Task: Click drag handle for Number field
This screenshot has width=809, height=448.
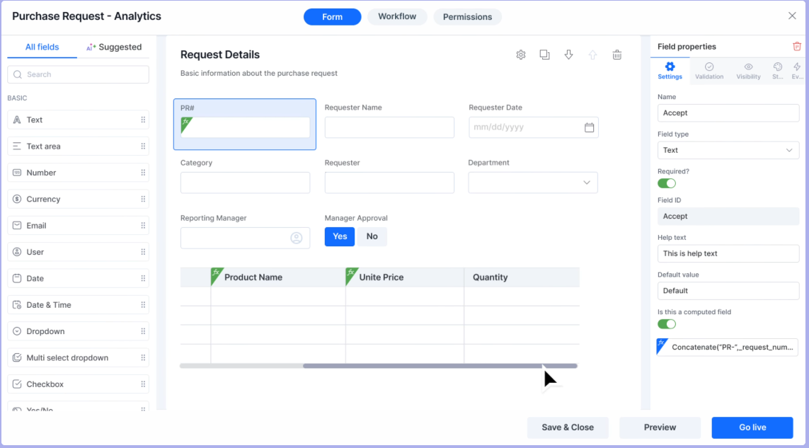Action: pos(143,173)
